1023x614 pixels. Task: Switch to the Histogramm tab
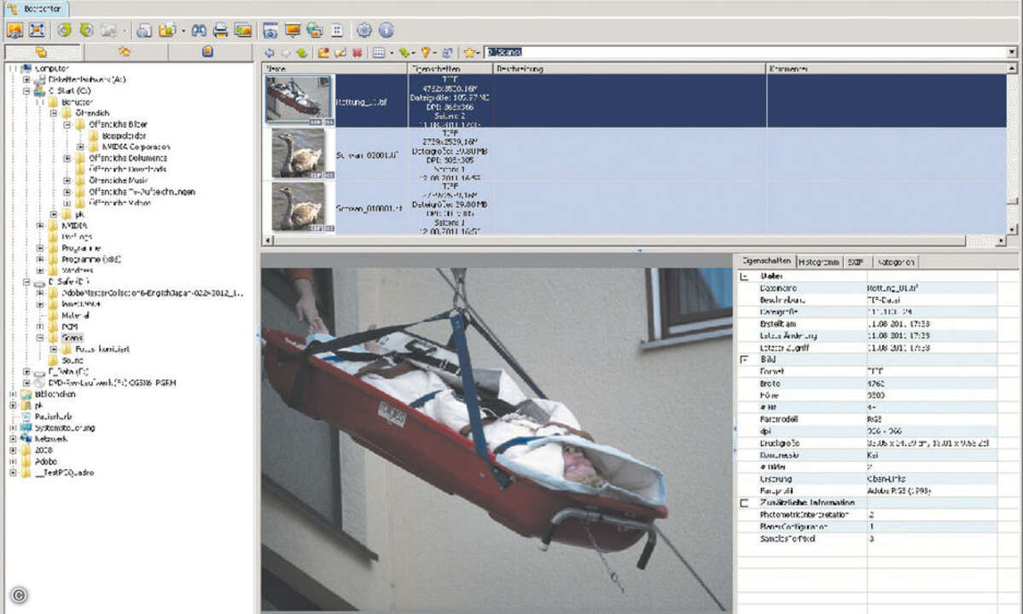[x=820, y=262]
